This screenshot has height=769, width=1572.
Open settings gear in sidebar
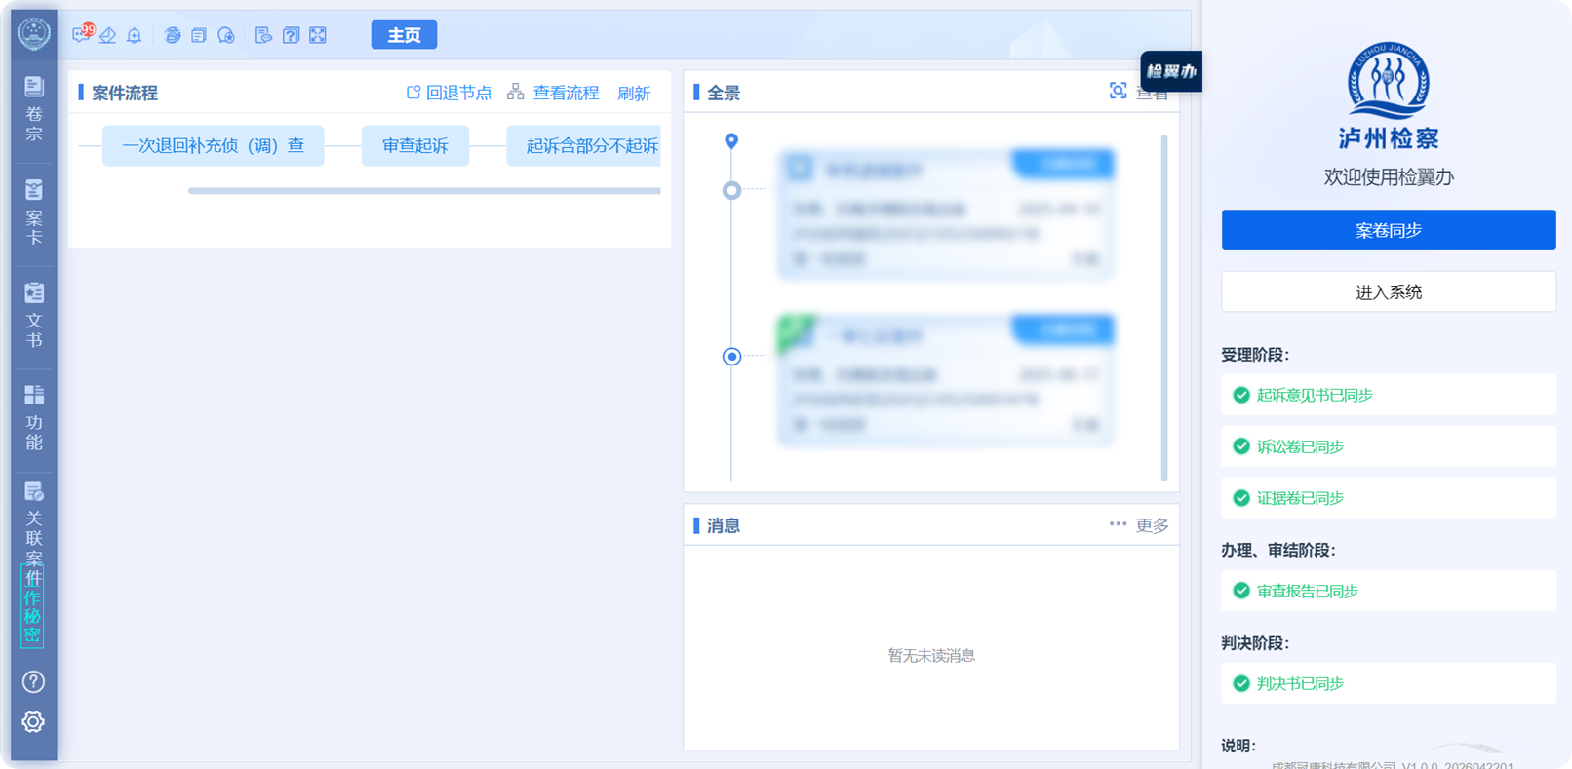point(34,722)
